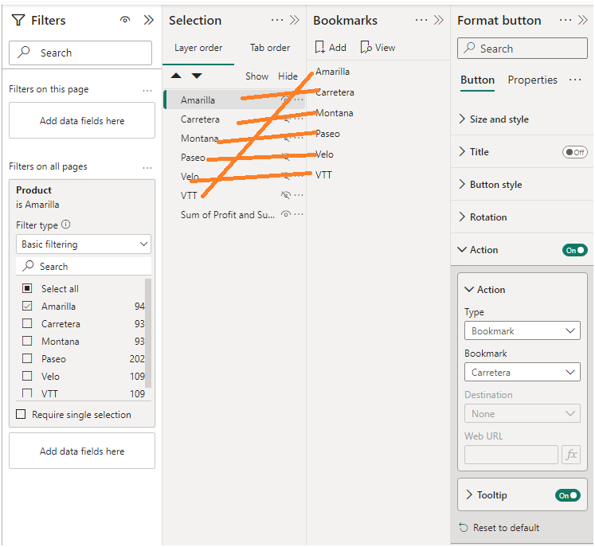Open the bookmark View menu
This screenshot has width=595, height=547.
pyautogui.click(x=378, y=48)
